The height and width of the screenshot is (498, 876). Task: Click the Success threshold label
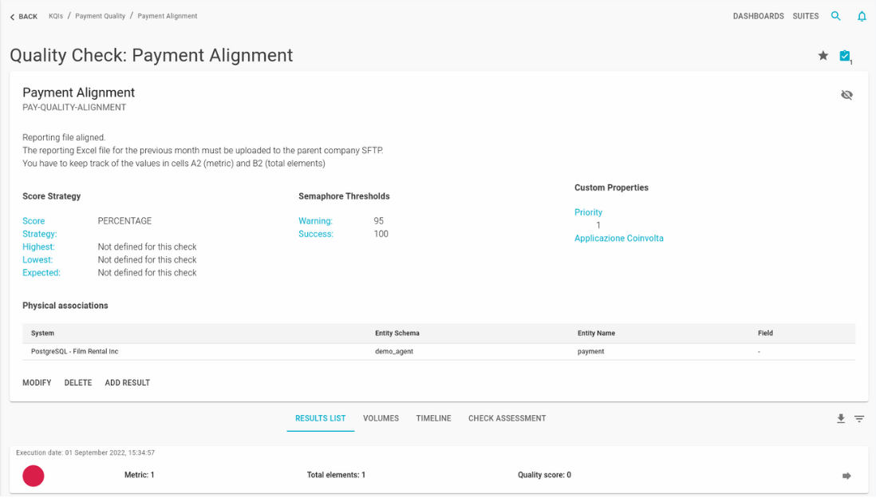[x=316, y=234]
